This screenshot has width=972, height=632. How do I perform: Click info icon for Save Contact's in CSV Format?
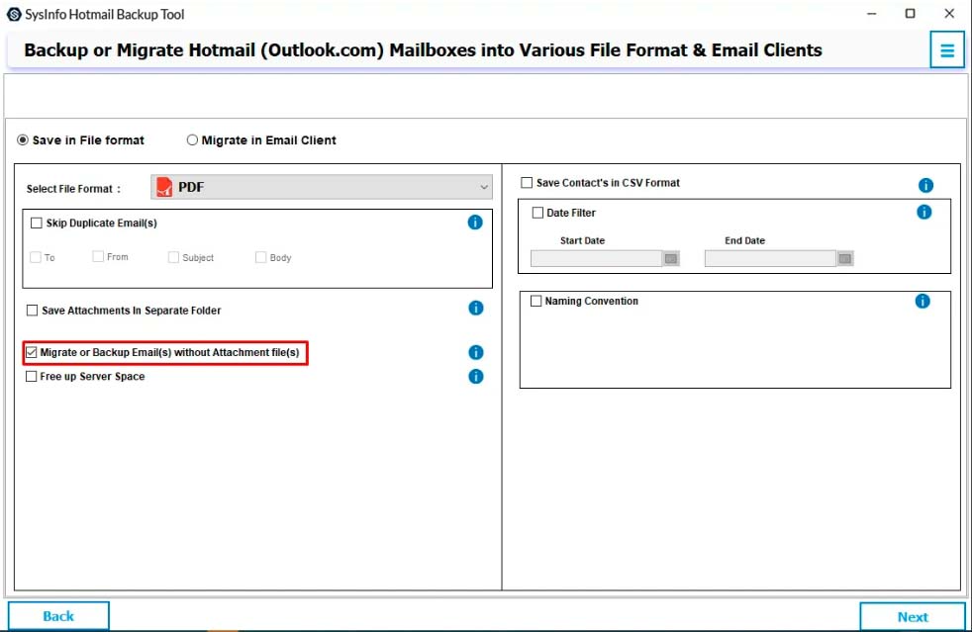925,185
